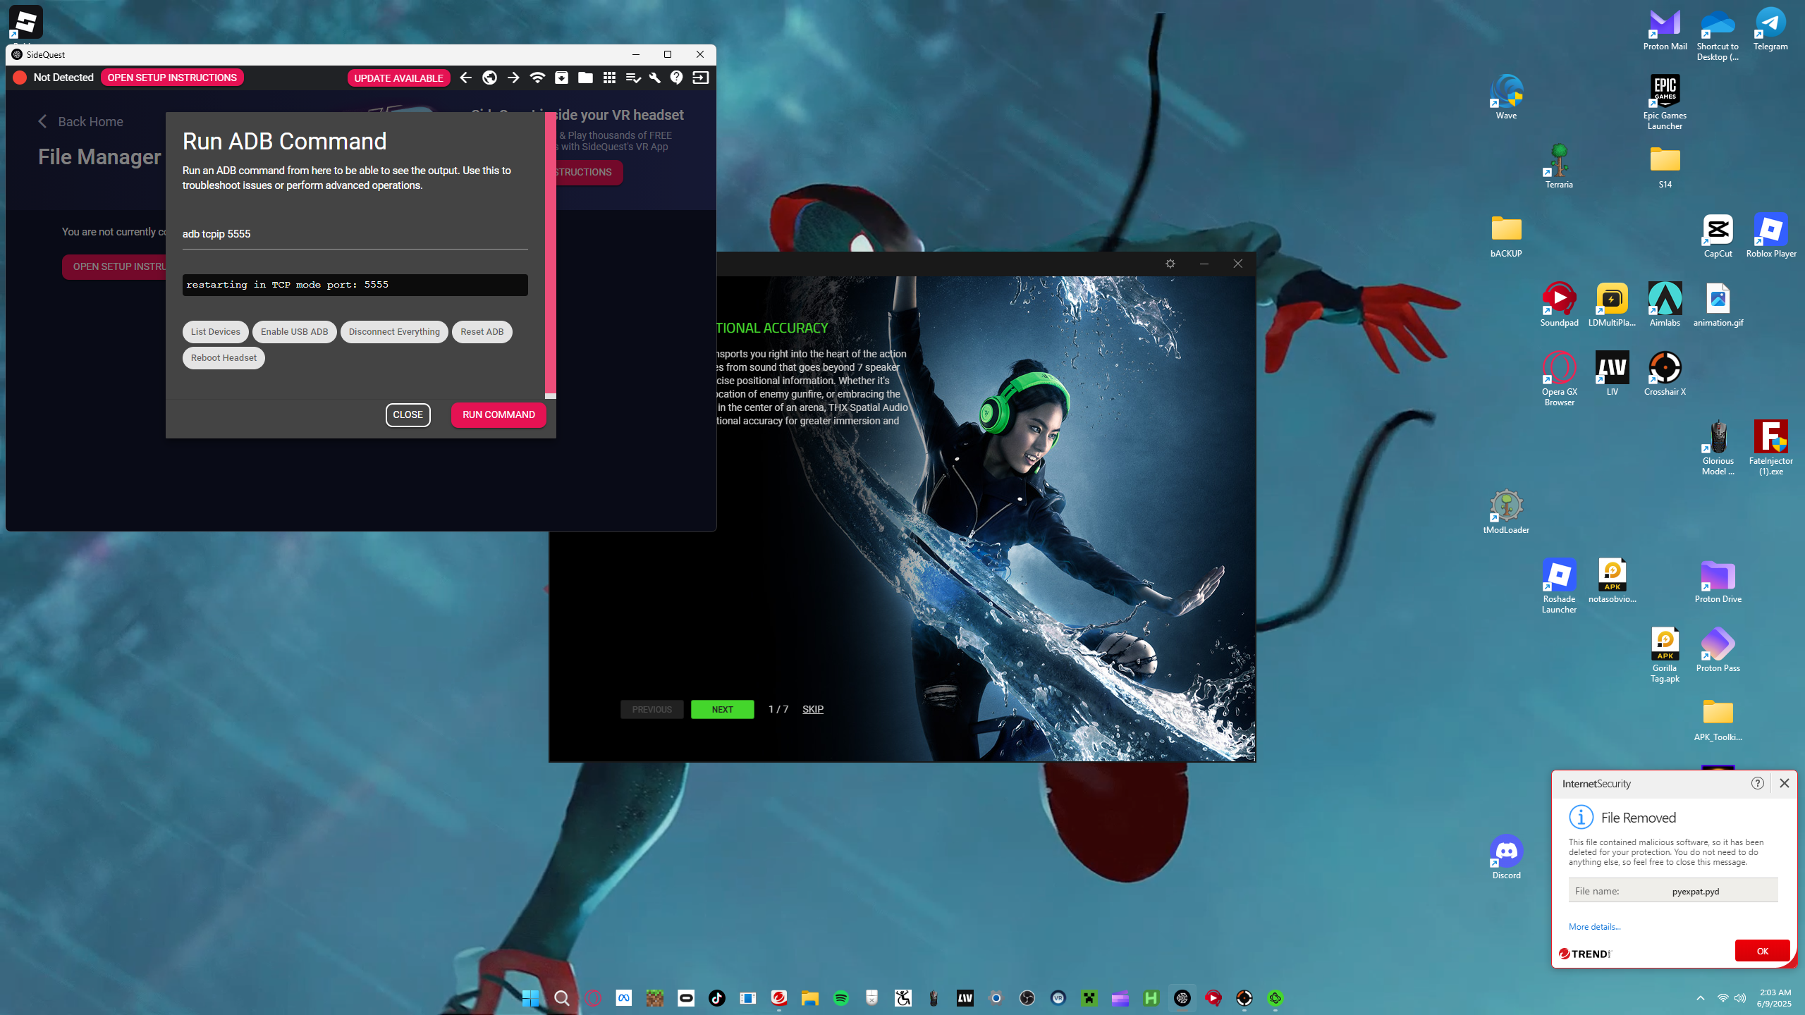The image size is (1805, 1015).
Task: Click the globe browser icon in SideQuest
Action: (x=489, y=78)
